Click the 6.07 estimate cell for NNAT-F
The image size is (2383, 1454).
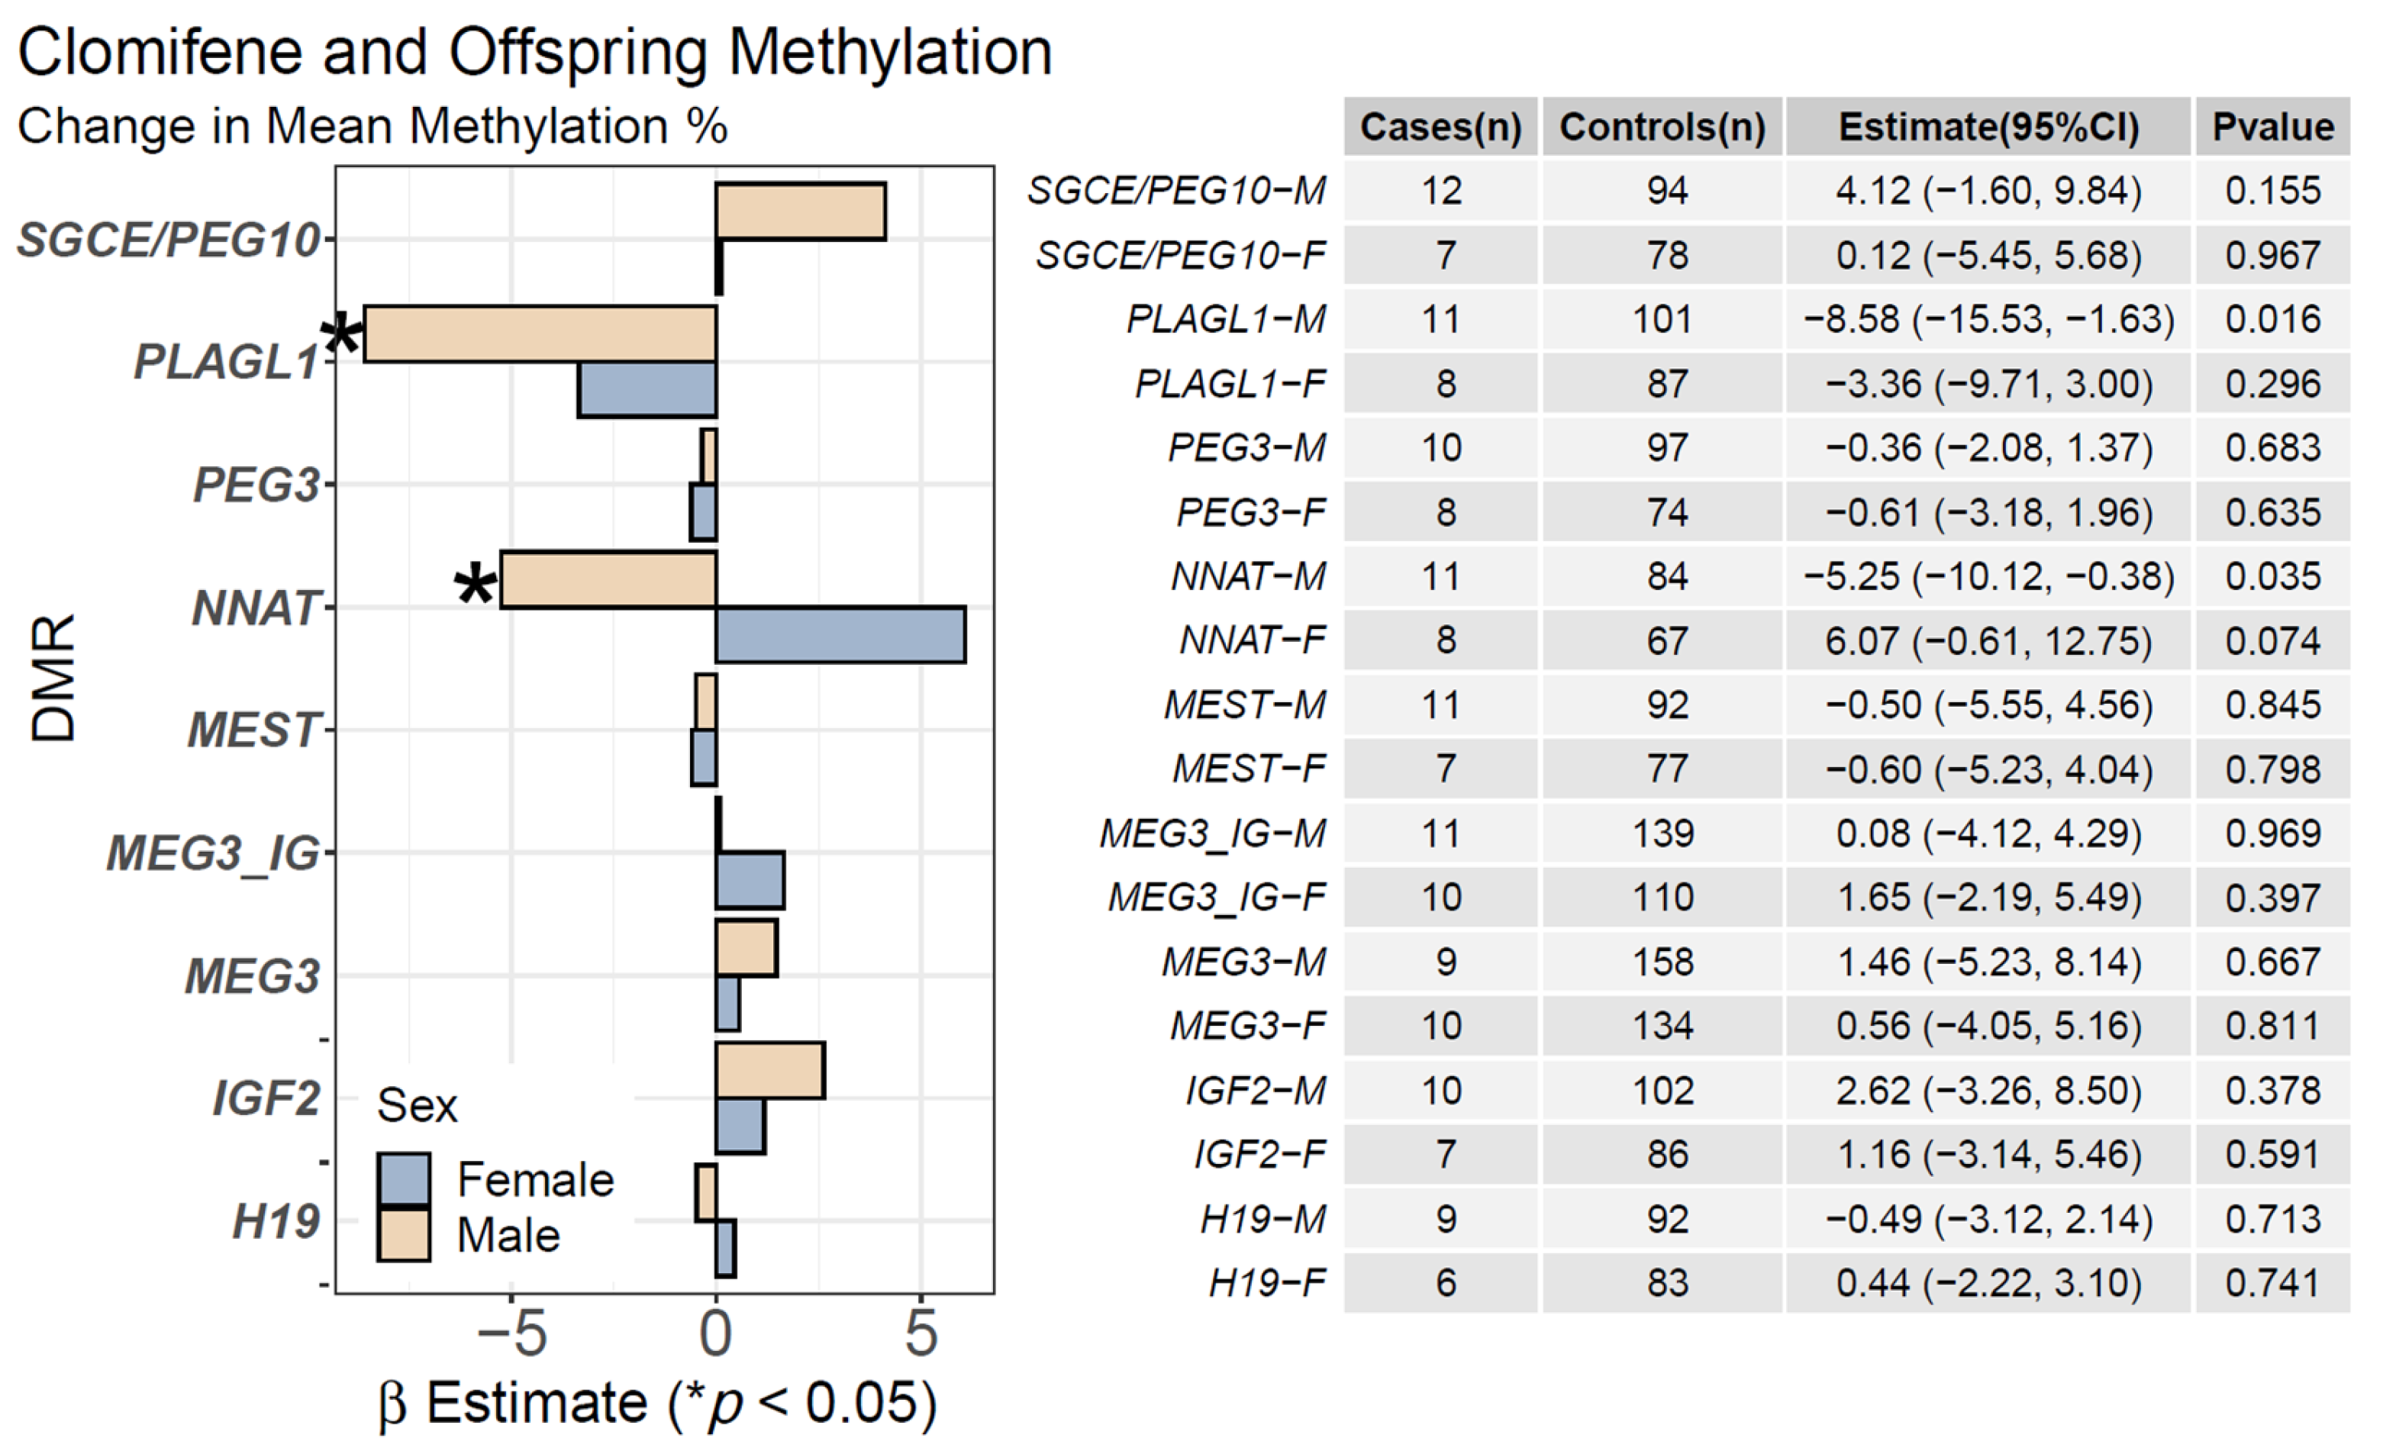tap(1988, 640)
